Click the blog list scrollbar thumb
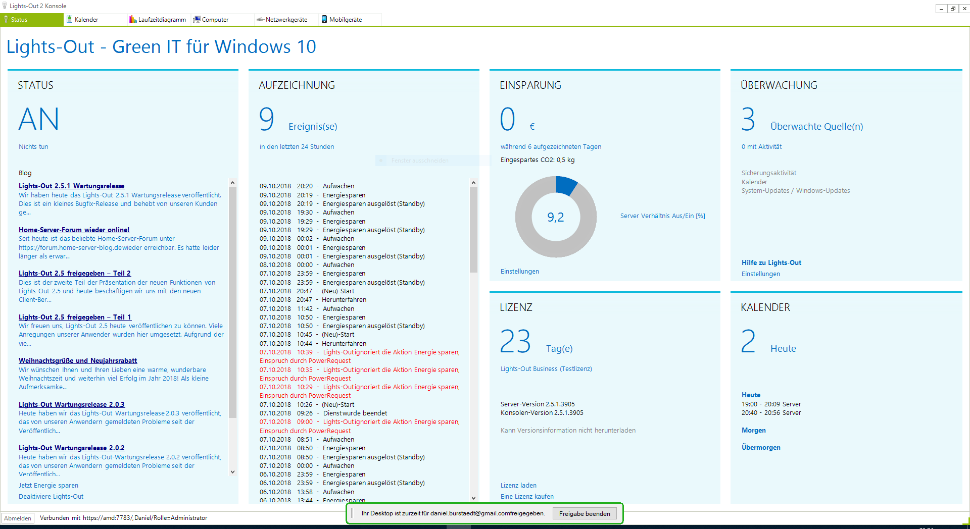Screen dimensions: 970x529 coord(232,302)
